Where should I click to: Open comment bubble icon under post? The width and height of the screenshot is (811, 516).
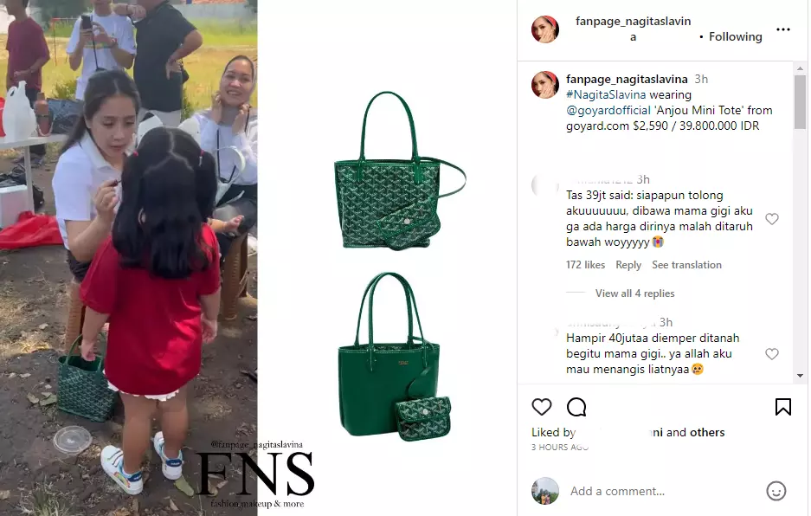pyautogui.click(x=576, y=407)
